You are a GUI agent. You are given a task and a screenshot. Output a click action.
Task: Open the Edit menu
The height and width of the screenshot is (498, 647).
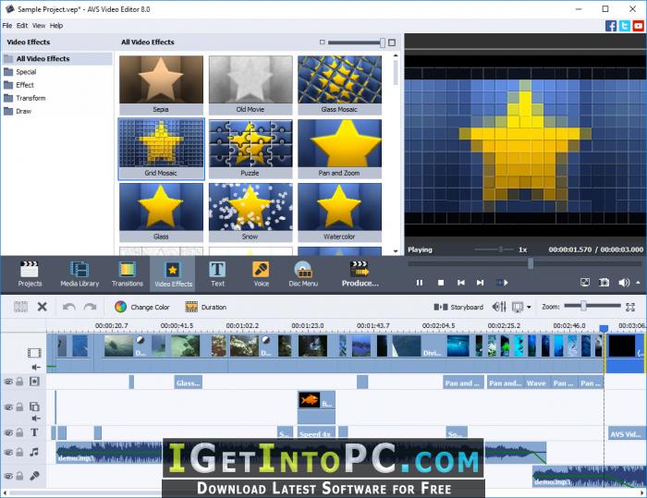[22, 26]
